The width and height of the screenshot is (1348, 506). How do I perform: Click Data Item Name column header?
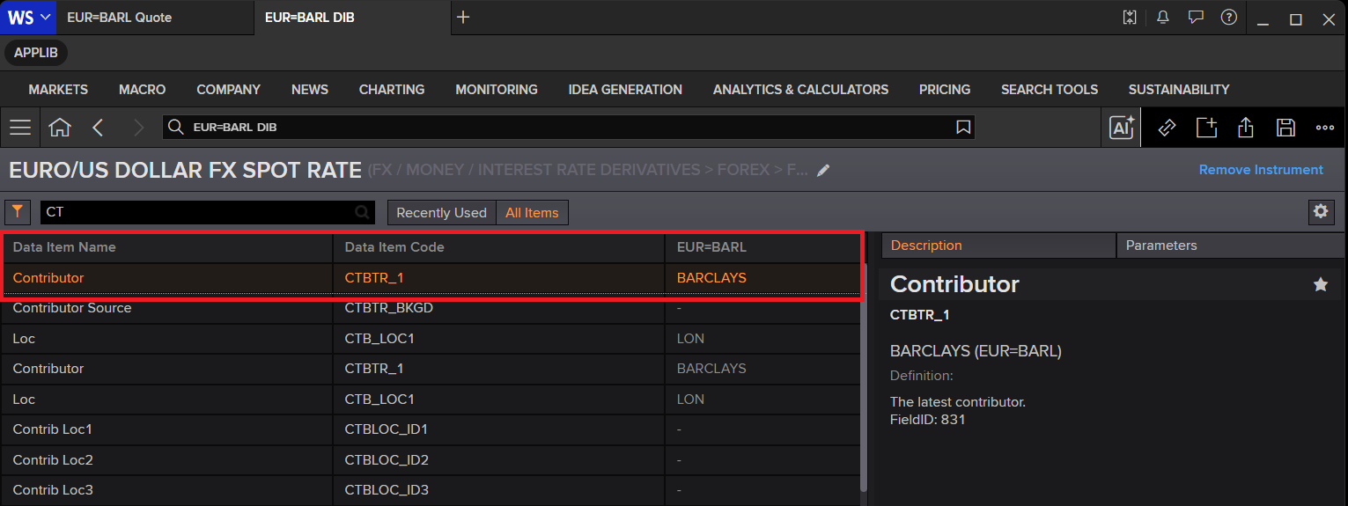pos(167,247)
